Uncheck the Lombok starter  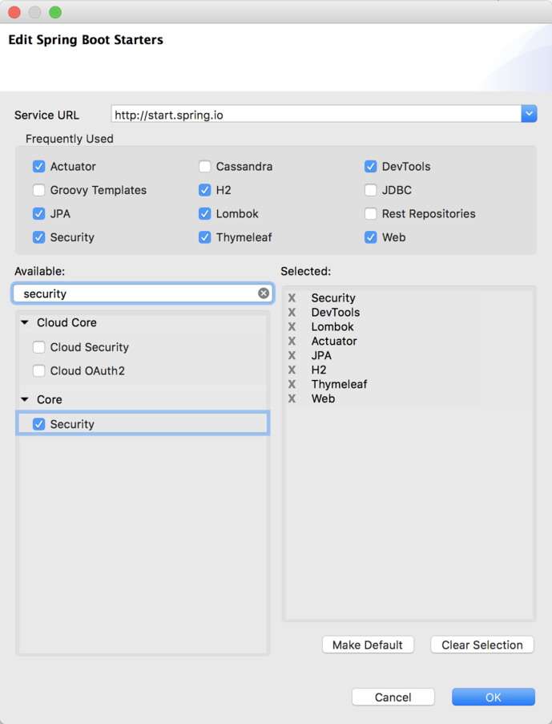[204, 213]
